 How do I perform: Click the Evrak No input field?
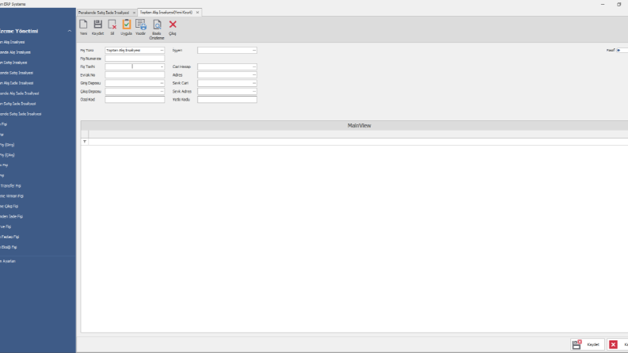pos(135,75)
